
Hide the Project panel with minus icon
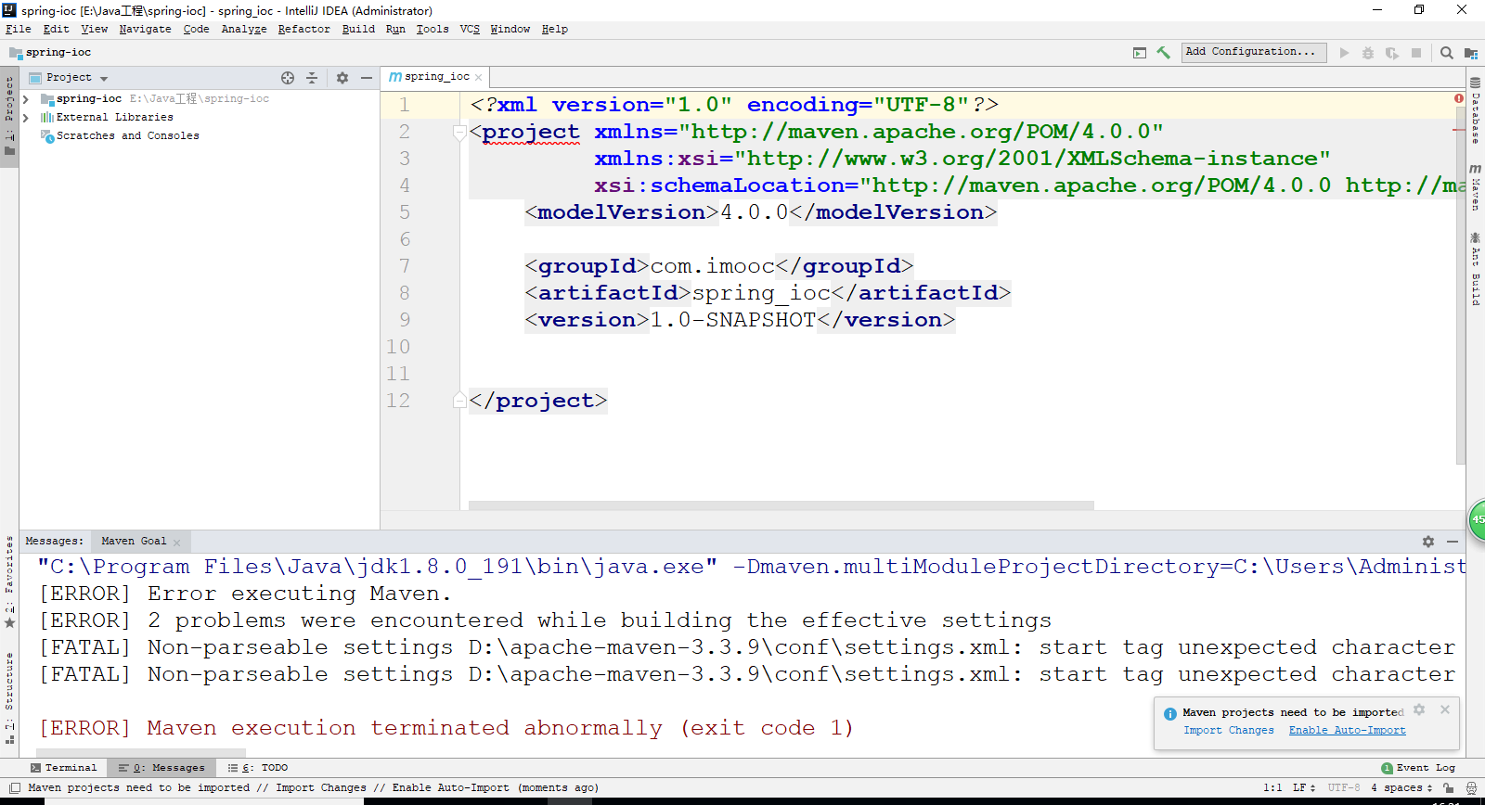(367, 78)
